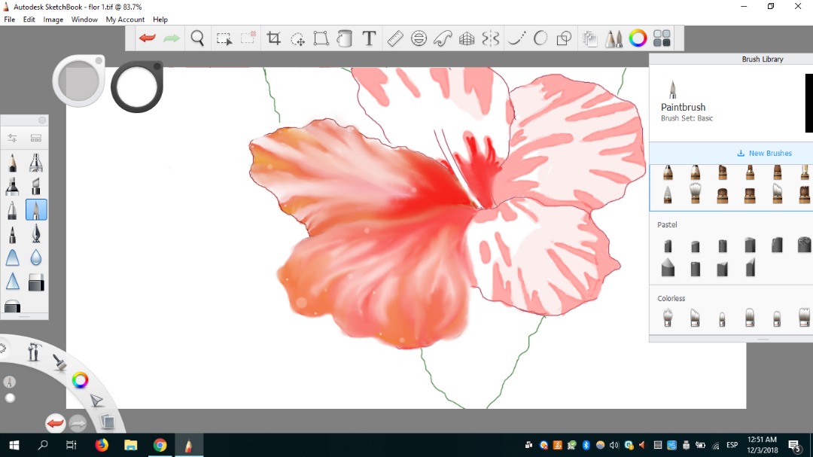This screenshot has height=457, width=813.
Task: Toggle the Symmetry tool in toolbar
Action: [491, 38]
